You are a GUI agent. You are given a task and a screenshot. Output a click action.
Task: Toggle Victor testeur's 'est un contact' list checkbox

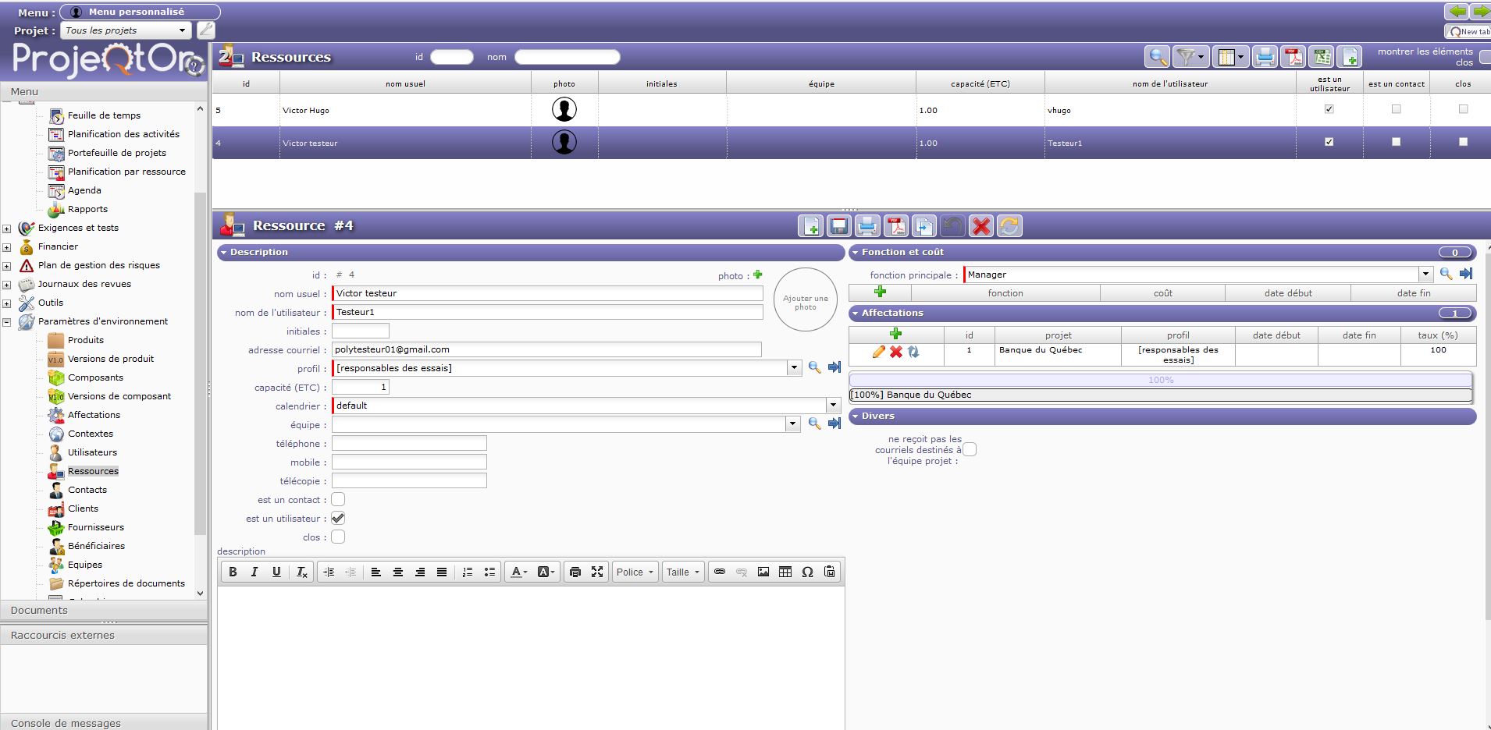click(1397, 142)
